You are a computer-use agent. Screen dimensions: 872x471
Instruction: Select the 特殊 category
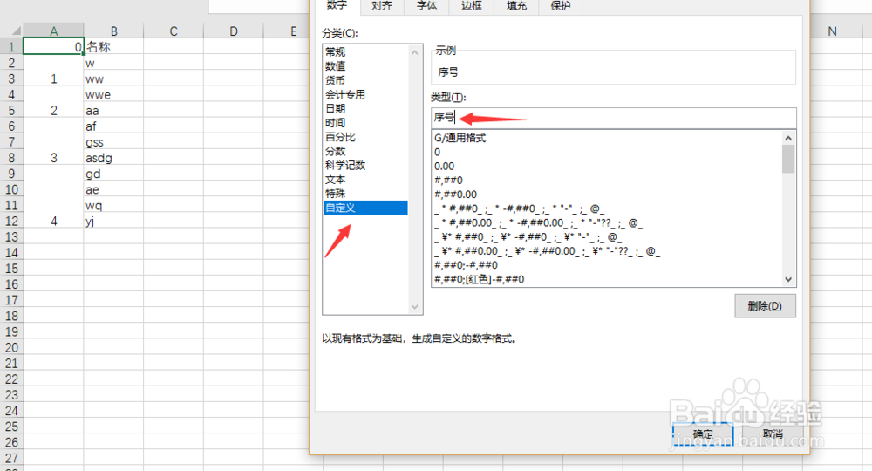[365, 194]
